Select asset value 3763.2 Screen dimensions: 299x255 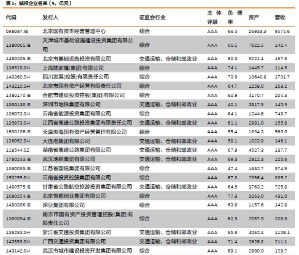coord(256,187)
